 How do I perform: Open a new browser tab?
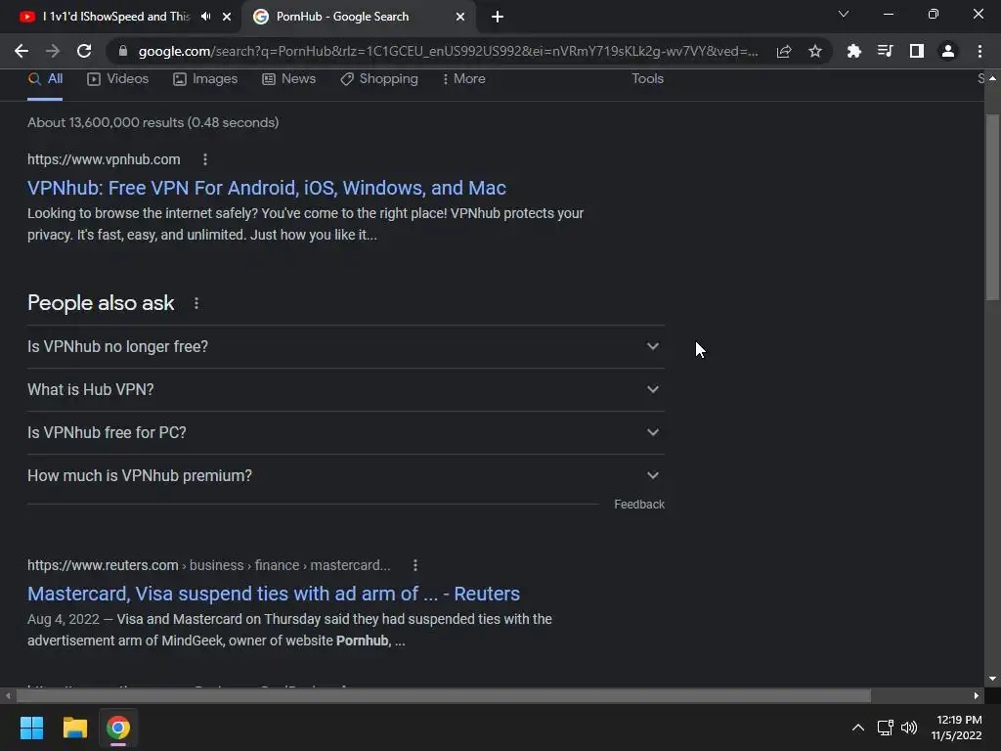(x=498, y=17)
